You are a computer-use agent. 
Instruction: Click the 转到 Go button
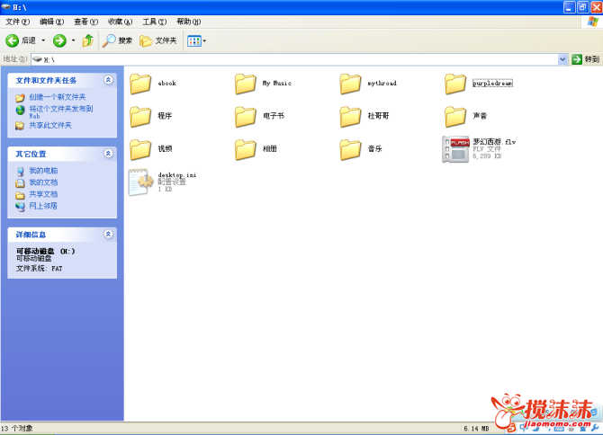point(586,59)
